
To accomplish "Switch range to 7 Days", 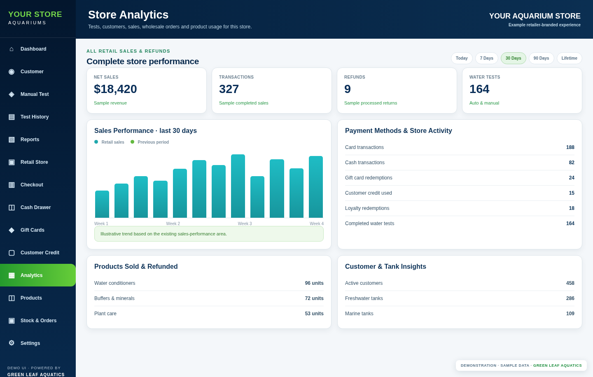I will [x=487, y=58].
